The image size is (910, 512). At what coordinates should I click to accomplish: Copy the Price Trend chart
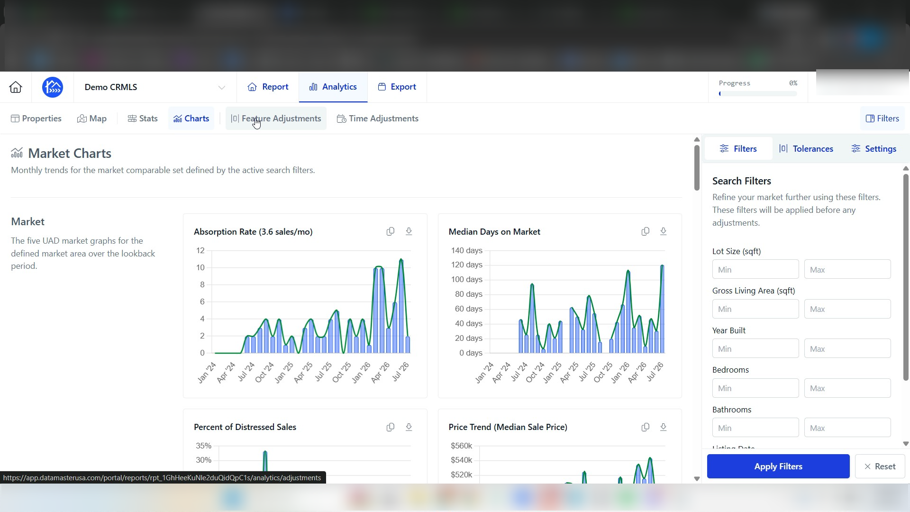pyautogui.click(x=646, y=427)
